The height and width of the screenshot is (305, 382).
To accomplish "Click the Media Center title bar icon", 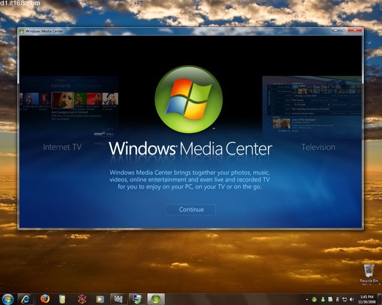I will tap(22, 31).
